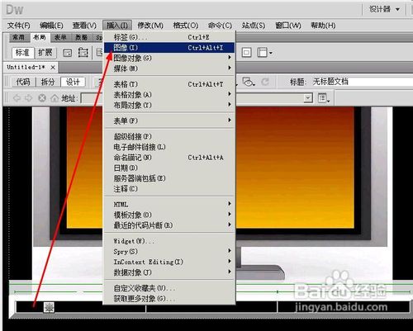Toggle Expanded table mode button

(45, 53)
